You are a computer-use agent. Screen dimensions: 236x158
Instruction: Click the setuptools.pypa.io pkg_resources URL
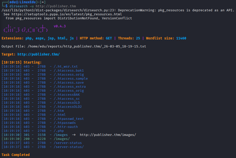click(x=67, y=14)
